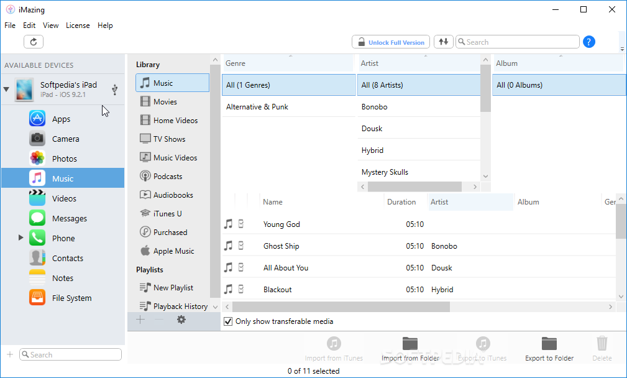Viewport: 627px width, 378px height.
Task: Click toolbar overflow arrow at right edge
Action: (622, 49)
